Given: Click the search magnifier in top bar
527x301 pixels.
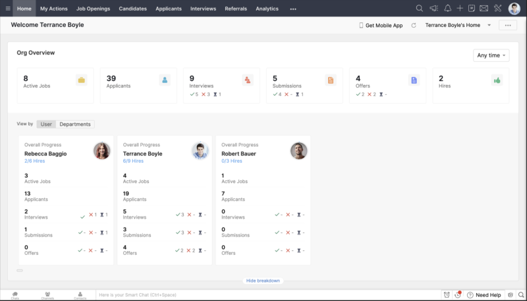Looking at the screenshot, I should coord(419,9).
